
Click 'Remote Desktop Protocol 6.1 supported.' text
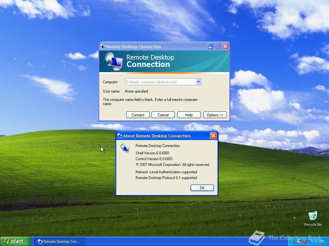click(x=166, y=178)
